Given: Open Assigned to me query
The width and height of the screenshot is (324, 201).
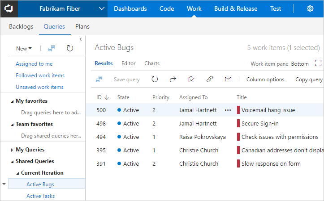Looking at the screenshot, I should [x=34, y=64].
